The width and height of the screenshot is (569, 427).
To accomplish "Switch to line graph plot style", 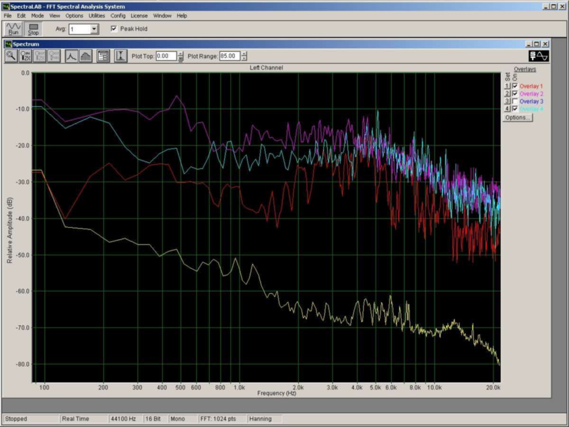I will 71,56.
